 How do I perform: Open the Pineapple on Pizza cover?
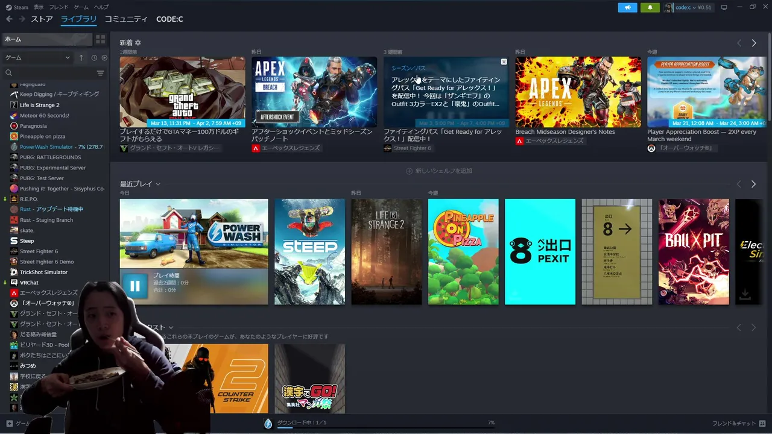463,252
